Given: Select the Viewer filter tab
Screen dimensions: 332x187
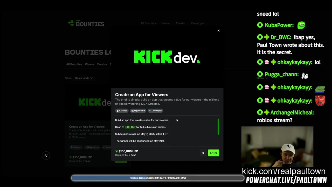Looking at the screenshot, I should click(89, 64).
